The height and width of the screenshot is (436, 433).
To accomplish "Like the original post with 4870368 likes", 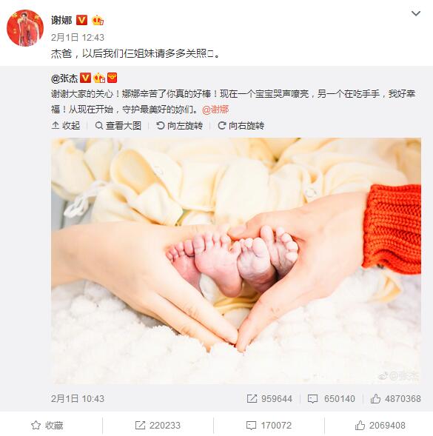I will [x=395, y=399].
